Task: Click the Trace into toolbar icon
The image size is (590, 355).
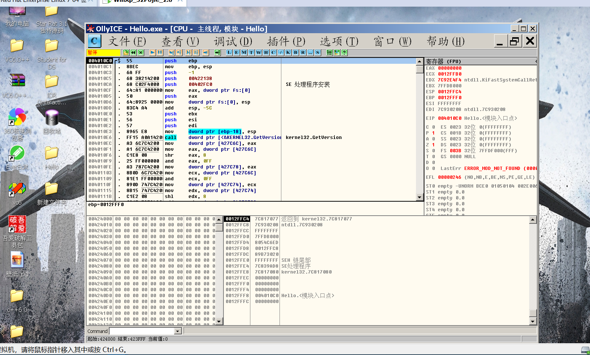Action: pyautogui.click(x=189, y=53)
